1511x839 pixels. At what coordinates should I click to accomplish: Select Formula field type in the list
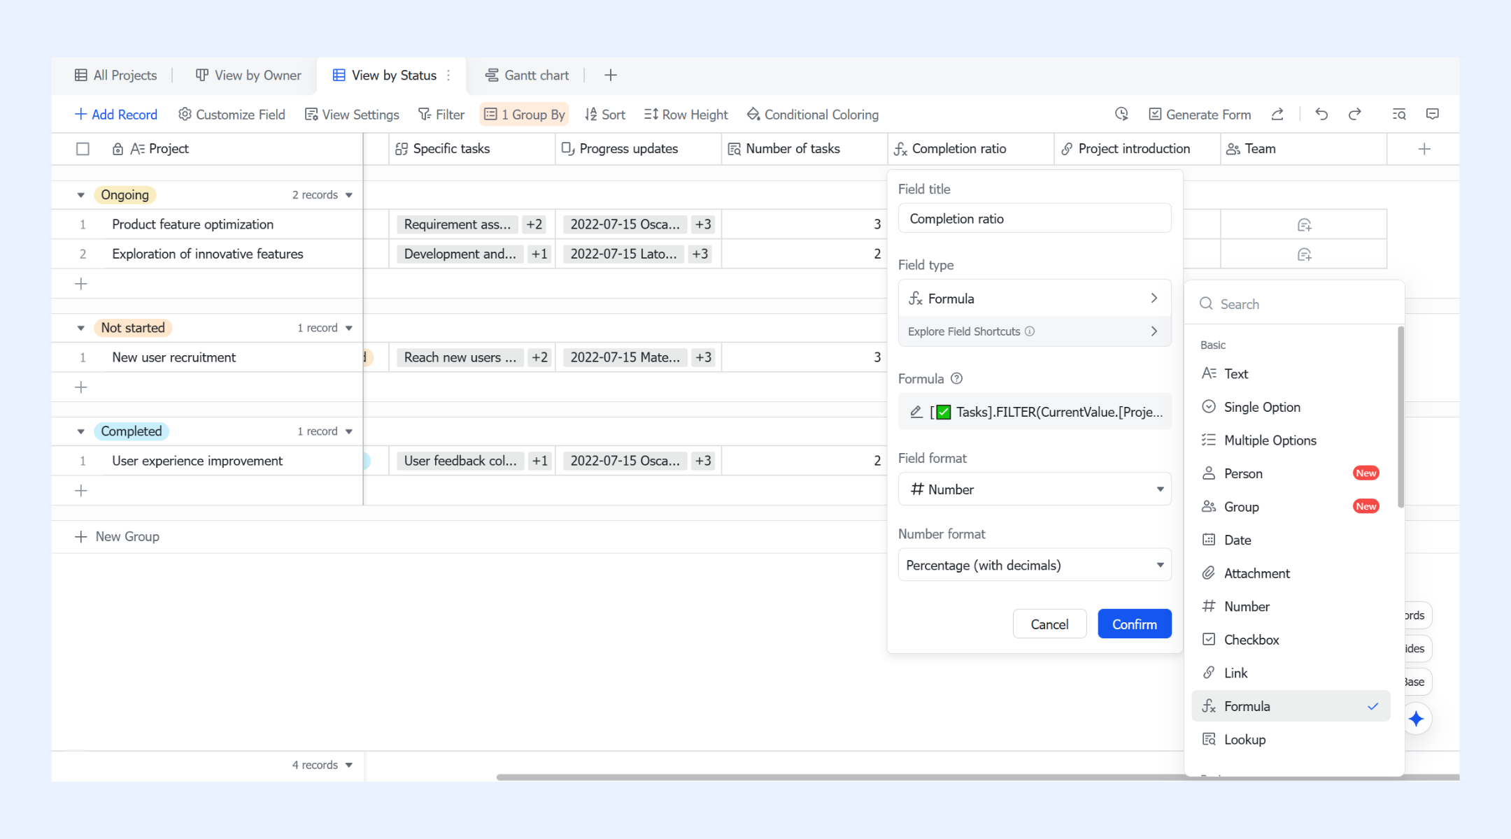click(1291, 706)
